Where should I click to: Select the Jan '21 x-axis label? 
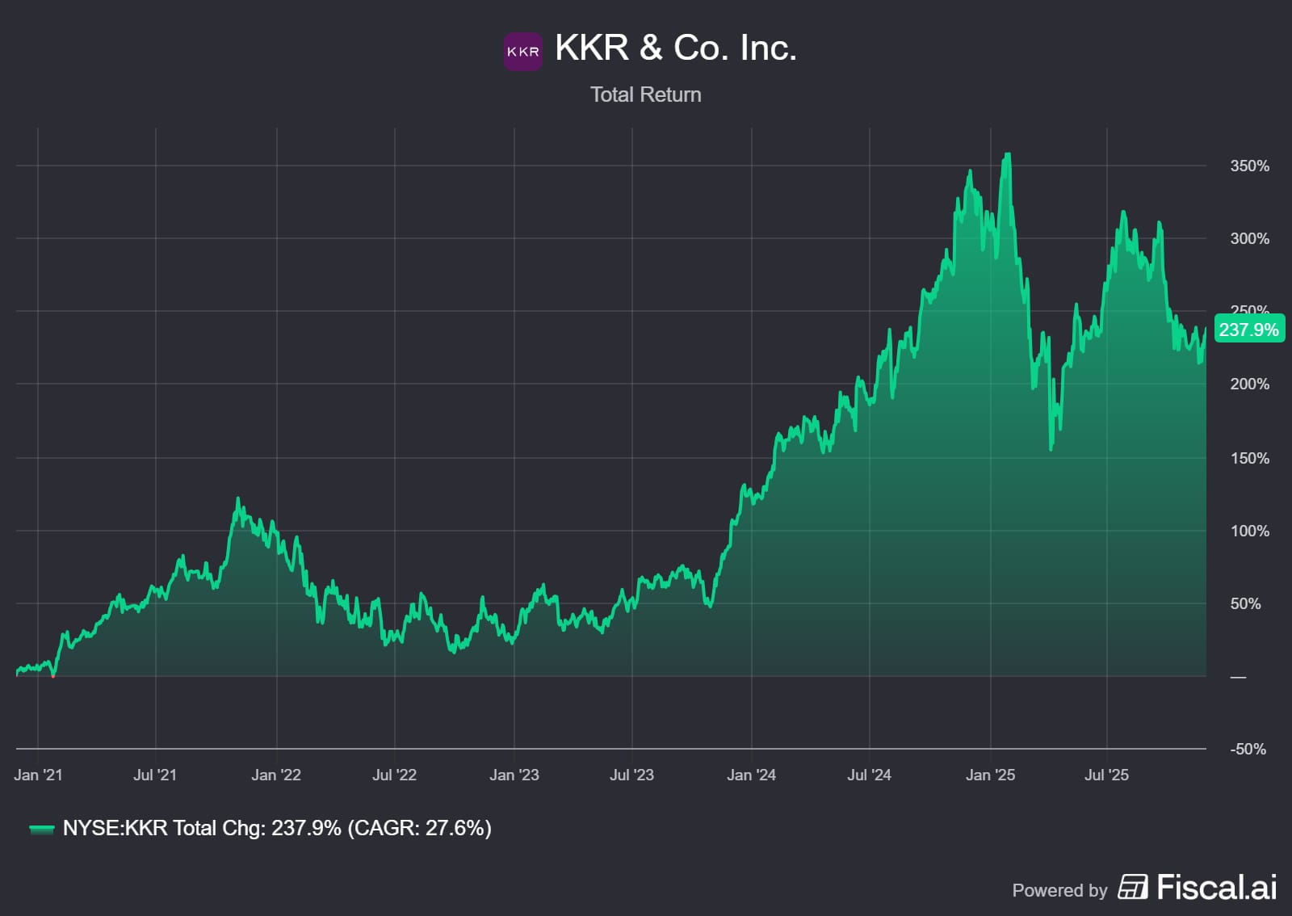pyautogui.click(x=38, y=775)
